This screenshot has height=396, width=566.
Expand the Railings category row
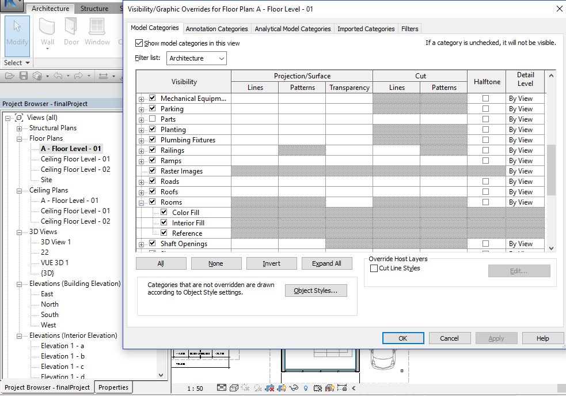point(141,151)
